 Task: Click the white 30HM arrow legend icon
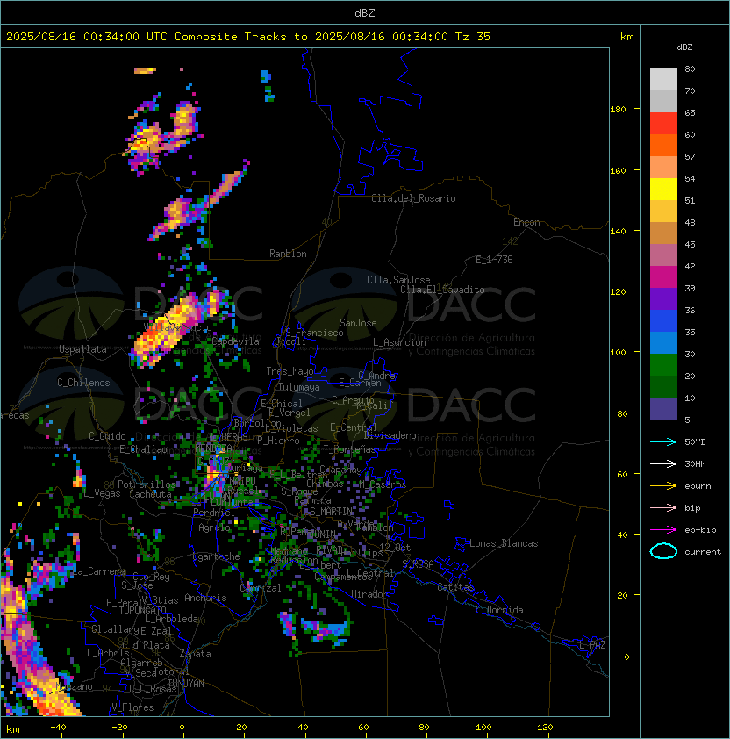(663, 464)
